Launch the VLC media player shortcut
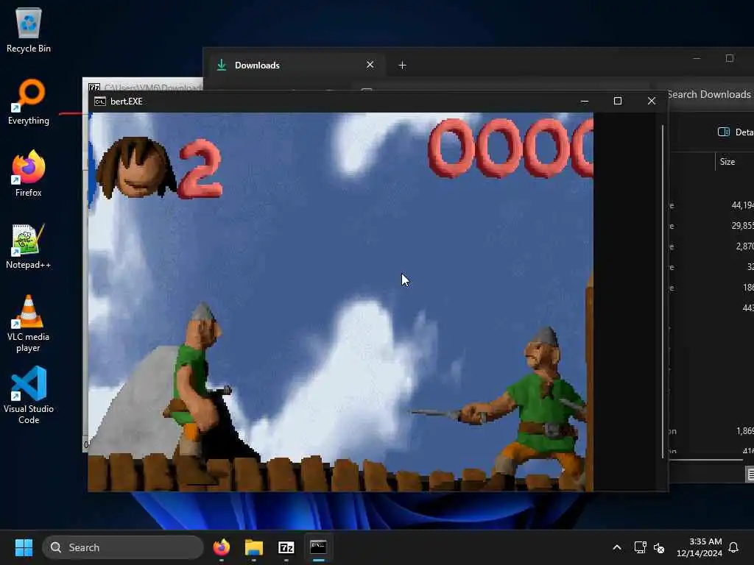The image size is (754, 565). point(29,324)
